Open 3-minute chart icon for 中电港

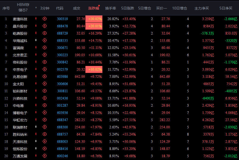pos(45,105)
